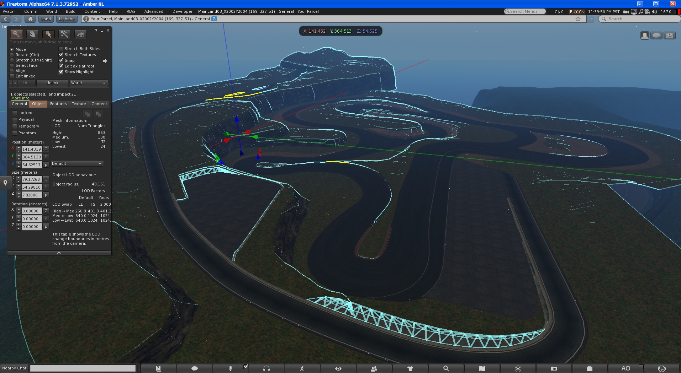Click the microphone icon in bottom toolbar
The width and height of the screenshot is (681, 373).
point(231,368)
